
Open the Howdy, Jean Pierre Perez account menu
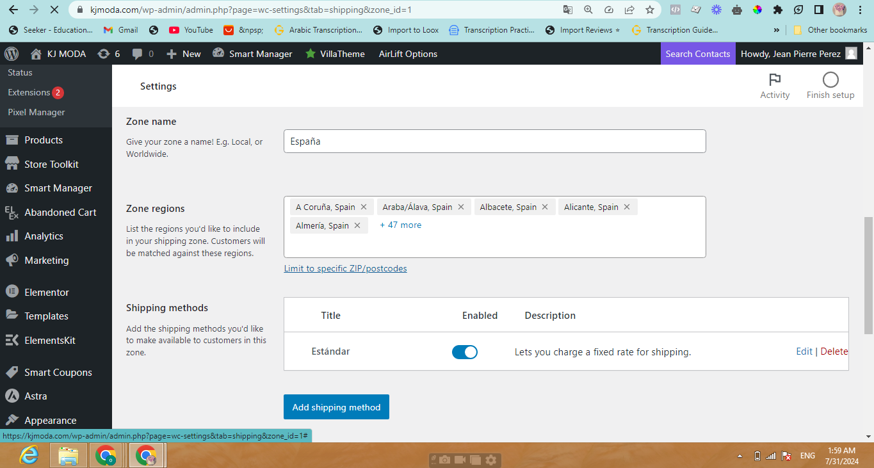coord(798,54)
